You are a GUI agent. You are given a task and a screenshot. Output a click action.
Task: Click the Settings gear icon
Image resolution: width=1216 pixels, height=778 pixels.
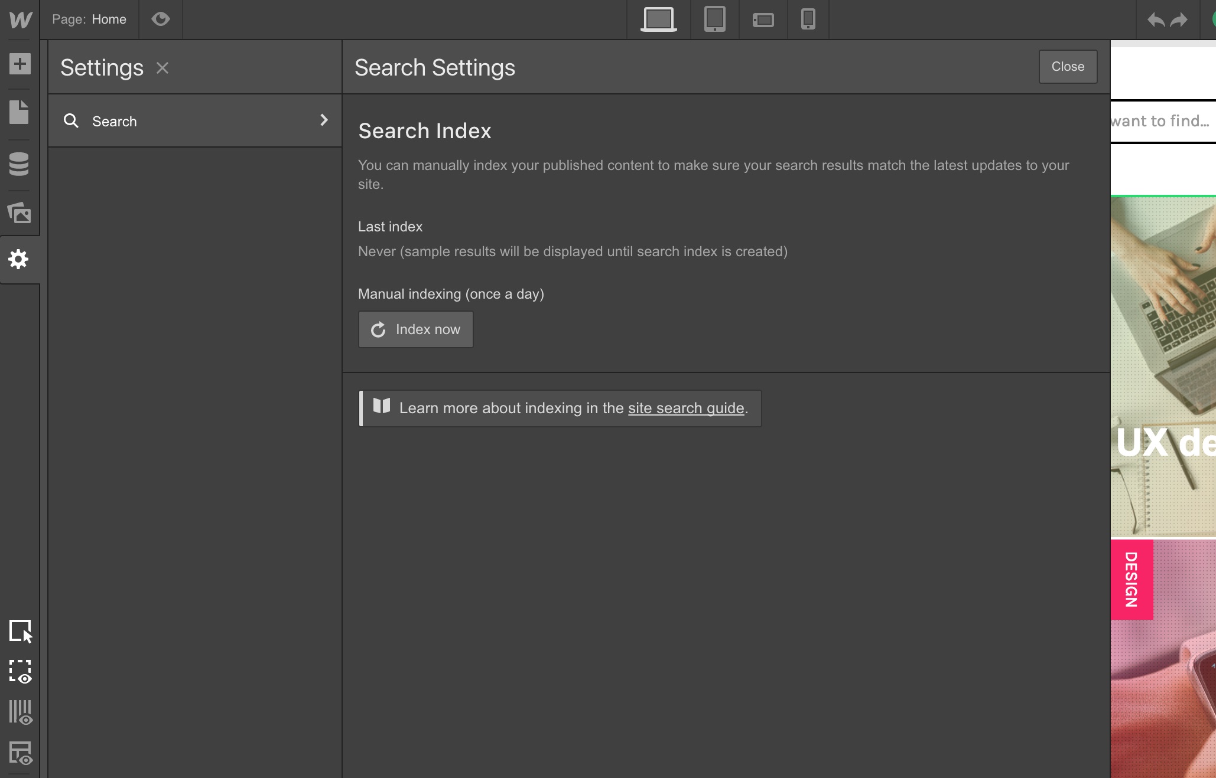pyautogui.click(x=19, y=259)
